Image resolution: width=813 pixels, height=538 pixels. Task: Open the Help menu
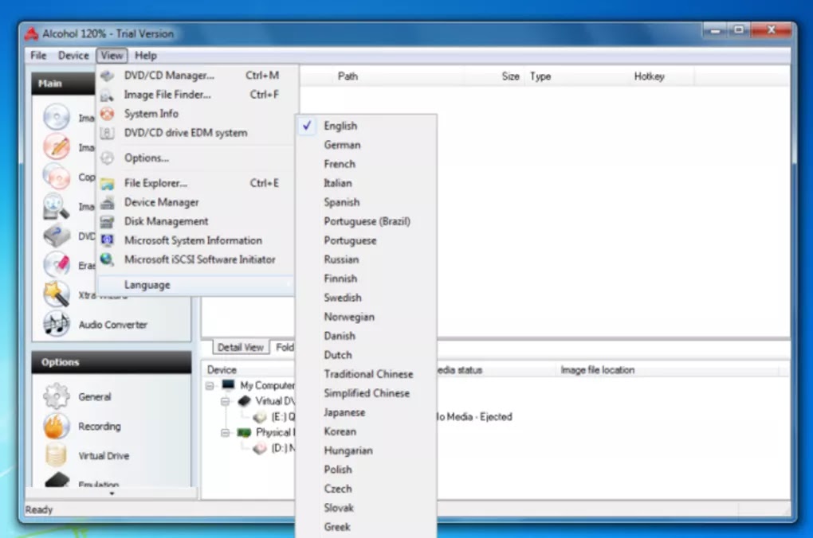(146, 56)
